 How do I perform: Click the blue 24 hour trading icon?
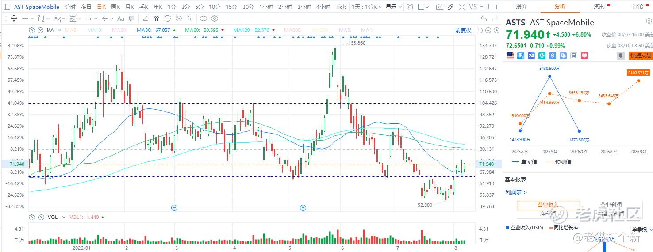pyautogui.click(x=531, y=56)
